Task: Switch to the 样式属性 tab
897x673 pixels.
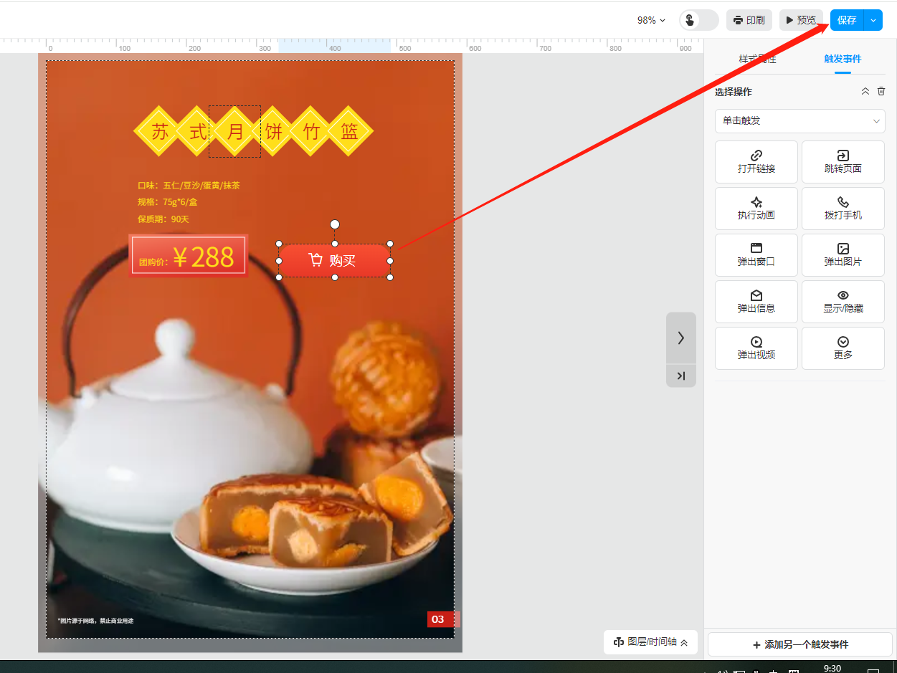Action: coord(757,59)
